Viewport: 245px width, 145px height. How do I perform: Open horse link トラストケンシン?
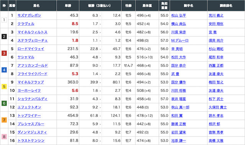click(31, 141)
